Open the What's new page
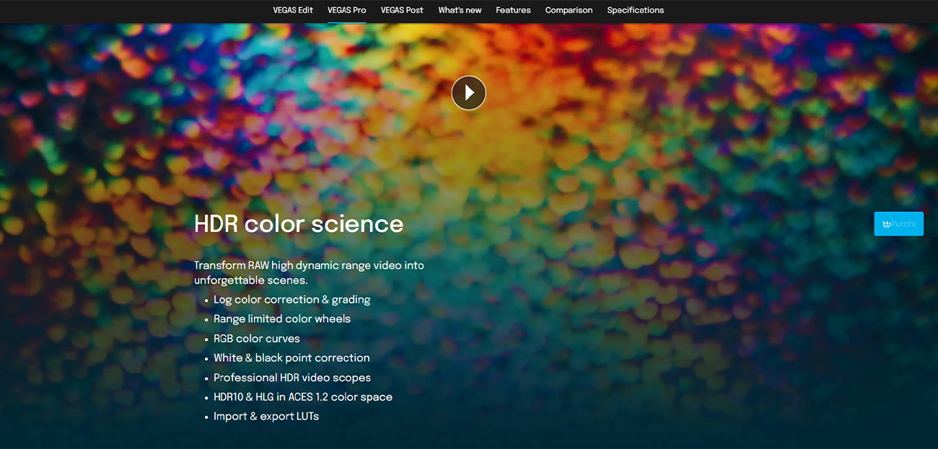 click(x=460, y=10)
